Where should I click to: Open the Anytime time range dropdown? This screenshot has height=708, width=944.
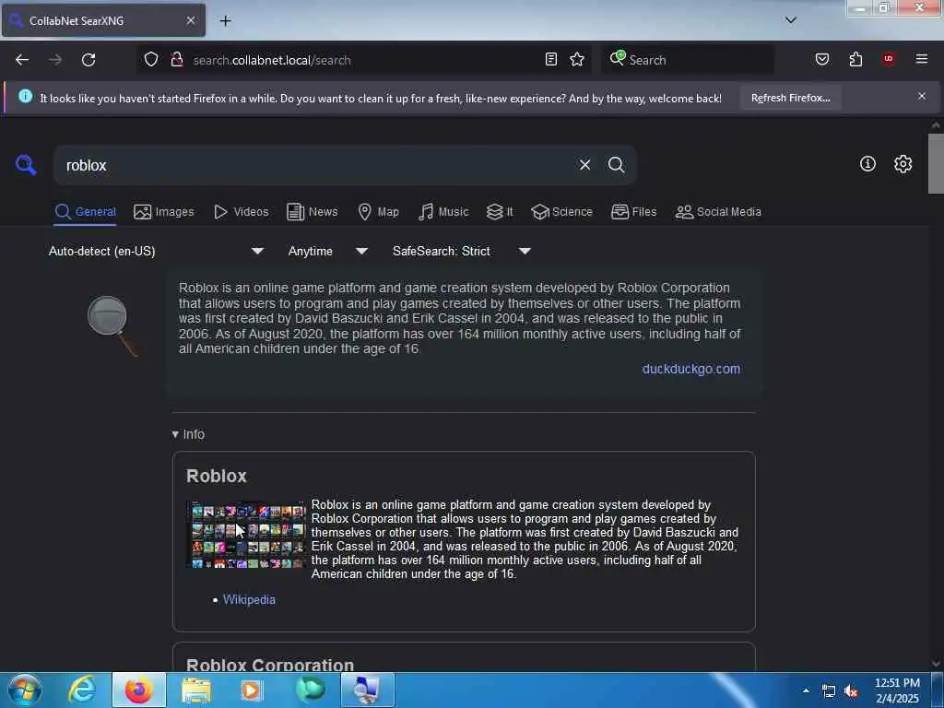pyautogui.click(x=327, y=251)
